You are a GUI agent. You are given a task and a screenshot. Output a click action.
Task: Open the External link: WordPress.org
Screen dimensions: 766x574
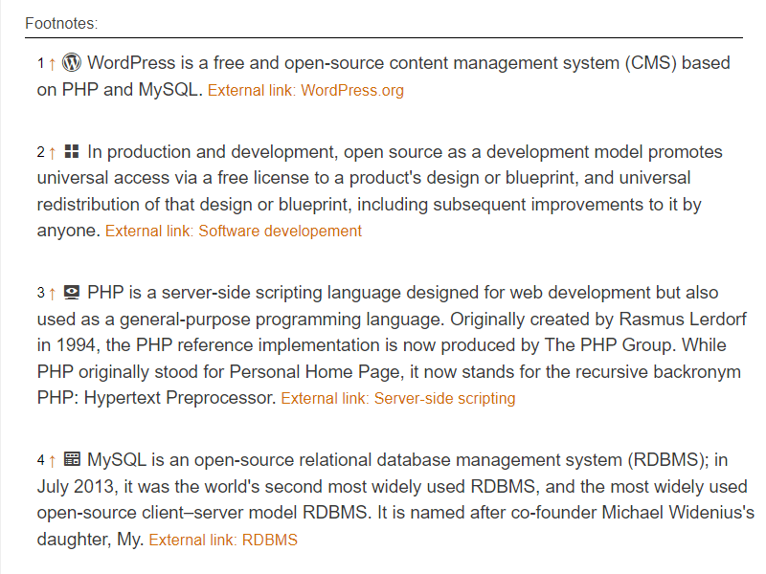pyautogui.click(x=305, y=91)
